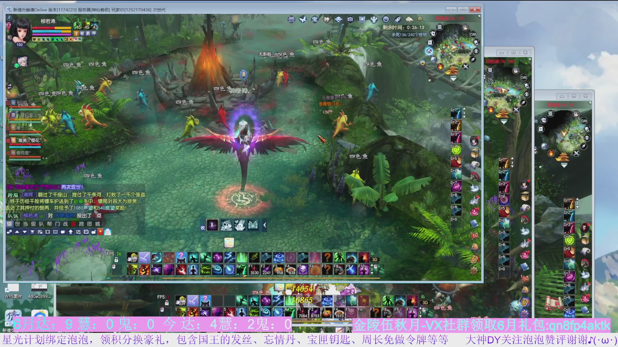Image resolution: width=618 pixels, height=347 pixels.
Task: Activate the C+7 pink lotus skill
Action: (456, 187)
